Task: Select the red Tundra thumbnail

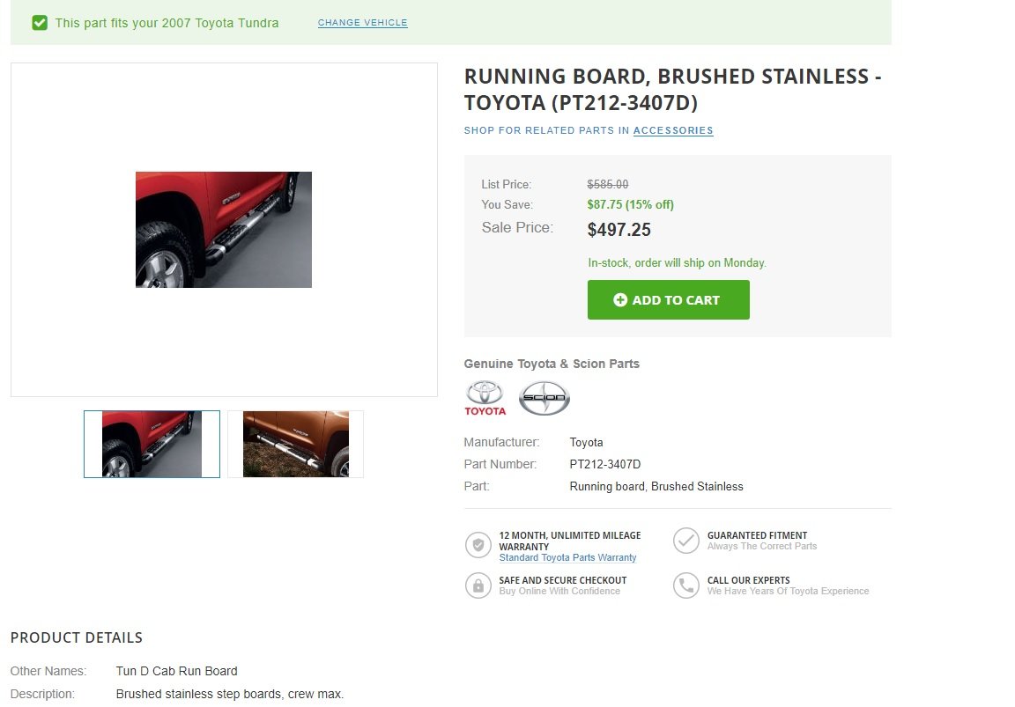Action: click(152, 445)
